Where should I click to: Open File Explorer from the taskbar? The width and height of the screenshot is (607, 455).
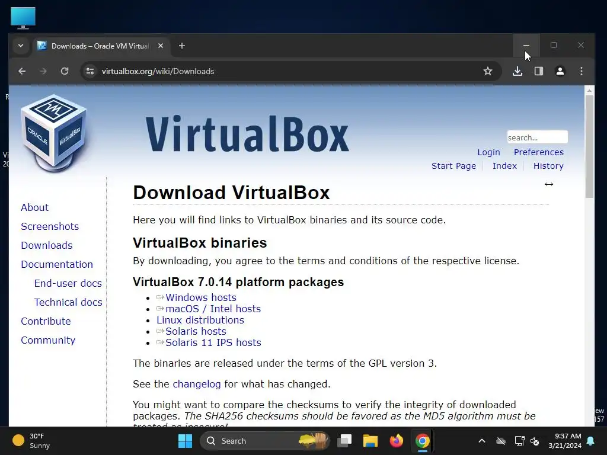click(370, 441)
